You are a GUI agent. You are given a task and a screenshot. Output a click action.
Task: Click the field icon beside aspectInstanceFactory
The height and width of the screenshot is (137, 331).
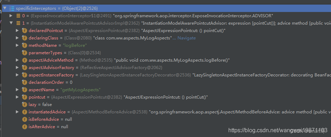24,75
